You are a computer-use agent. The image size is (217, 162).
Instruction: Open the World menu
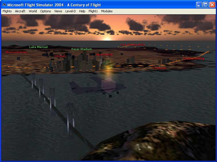33,11
